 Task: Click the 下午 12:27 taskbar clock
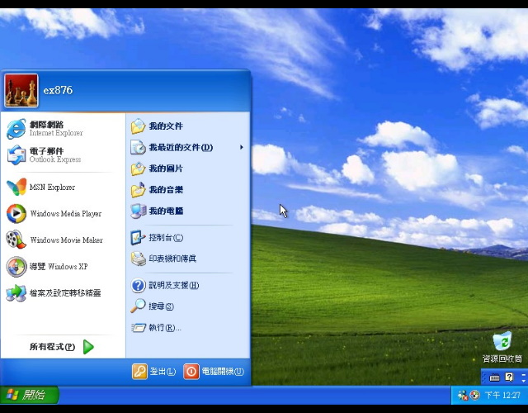click(x=502, y=395)
